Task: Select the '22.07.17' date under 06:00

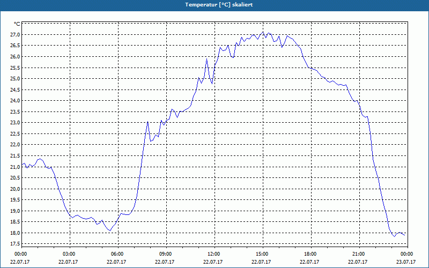Action: (116, 262)
